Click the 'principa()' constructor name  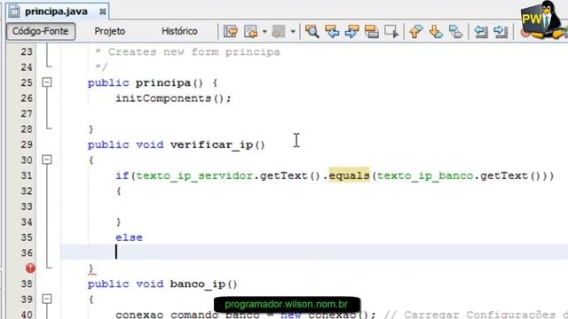coord(170,82)
